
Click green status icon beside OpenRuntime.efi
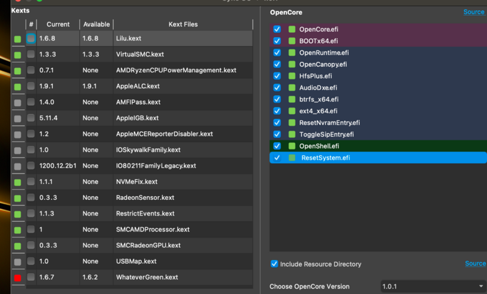point(292,53)
